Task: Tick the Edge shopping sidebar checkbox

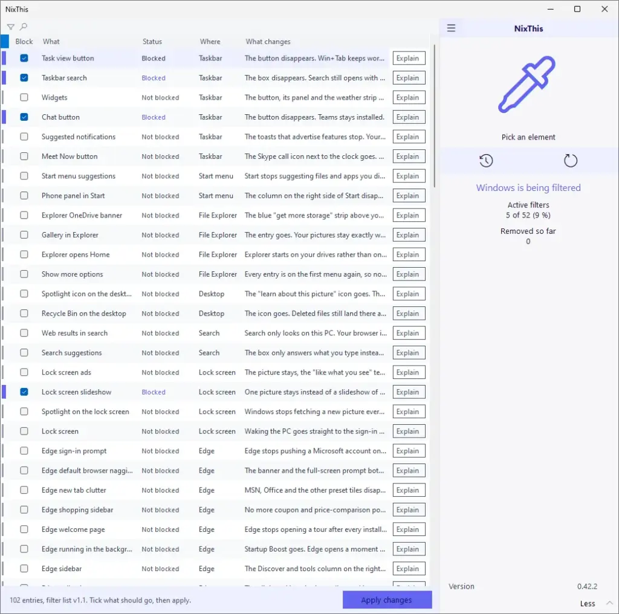Action: 24,510
